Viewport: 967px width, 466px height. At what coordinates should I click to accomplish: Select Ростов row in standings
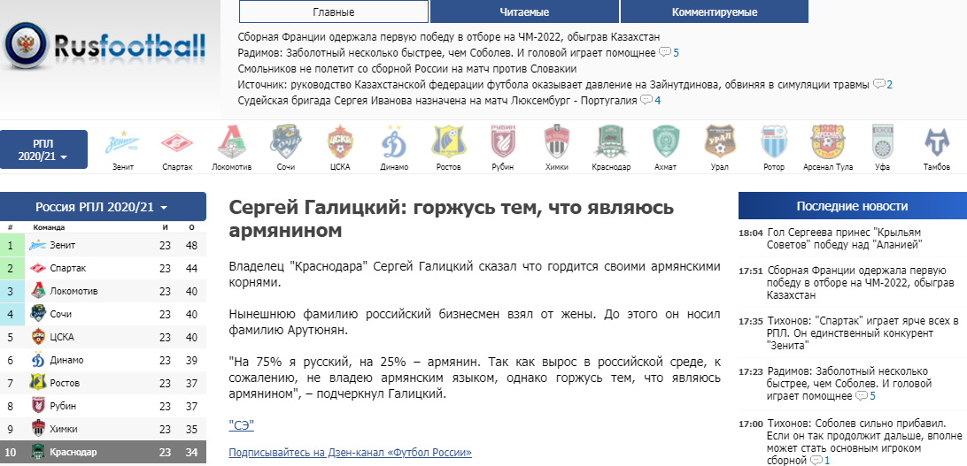click(103, 383)
